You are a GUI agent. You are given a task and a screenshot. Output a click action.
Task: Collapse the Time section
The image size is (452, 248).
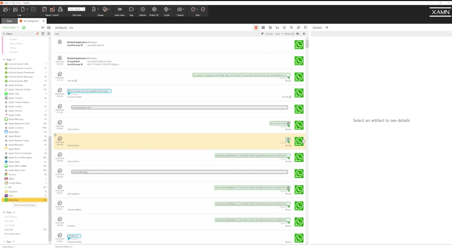(4, 212)
